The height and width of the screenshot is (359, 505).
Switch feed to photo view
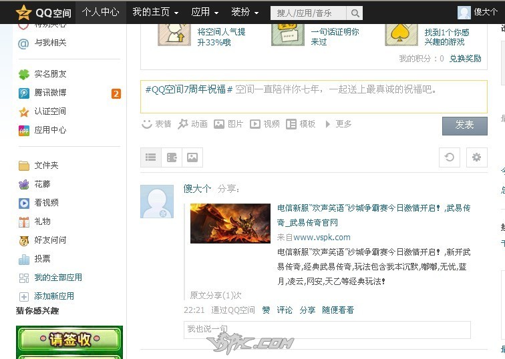pos(192,157)
